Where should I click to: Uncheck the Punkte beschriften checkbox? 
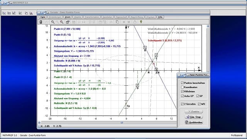pyautogui.click(x=183, y=83)
